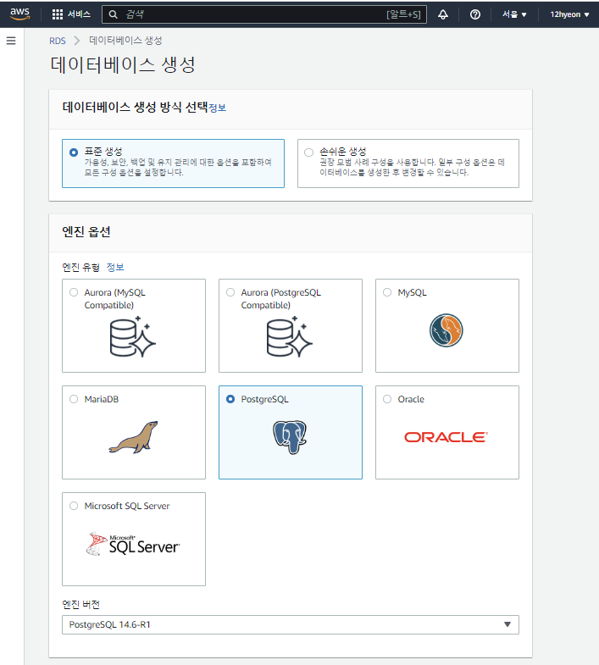This screenshot has height=665, width=599.
Task: Open 정보 link next to 생성 방식 선택
Action: [217, 108]
